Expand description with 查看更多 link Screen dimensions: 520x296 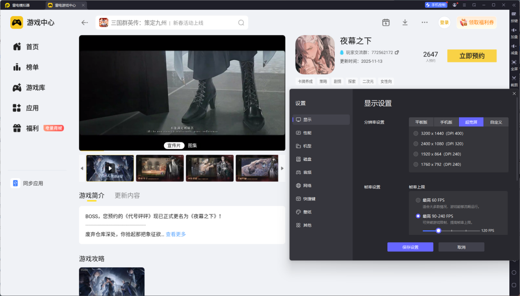pos(176,234)
